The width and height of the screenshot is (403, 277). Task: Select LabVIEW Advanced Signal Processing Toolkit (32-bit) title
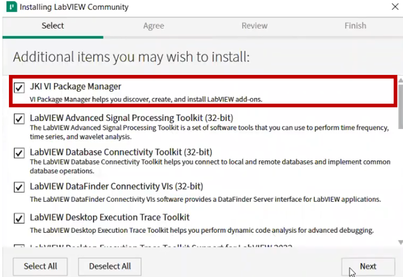[x=131, y=118]
